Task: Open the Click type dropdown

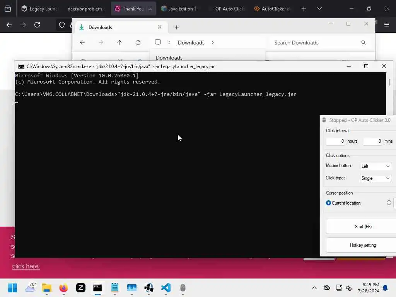Action: (376, 178)
